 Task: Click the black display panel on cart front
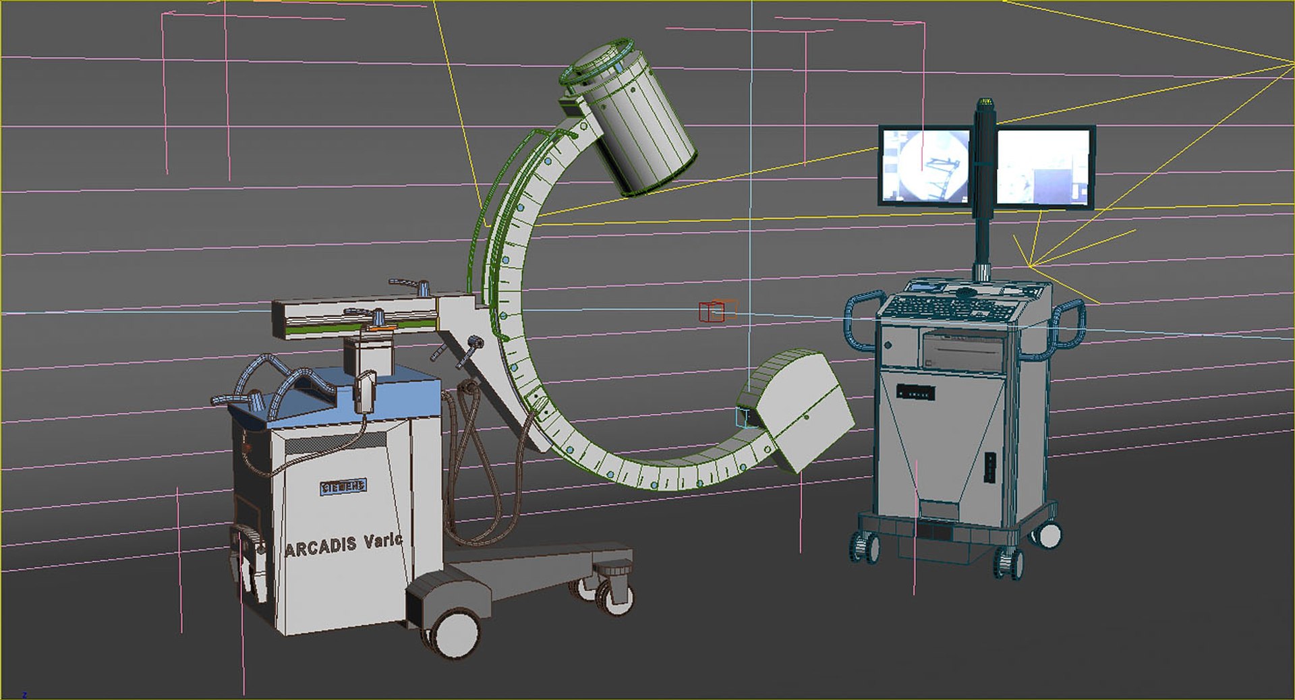pyautogui.click(x=916, y=392)
